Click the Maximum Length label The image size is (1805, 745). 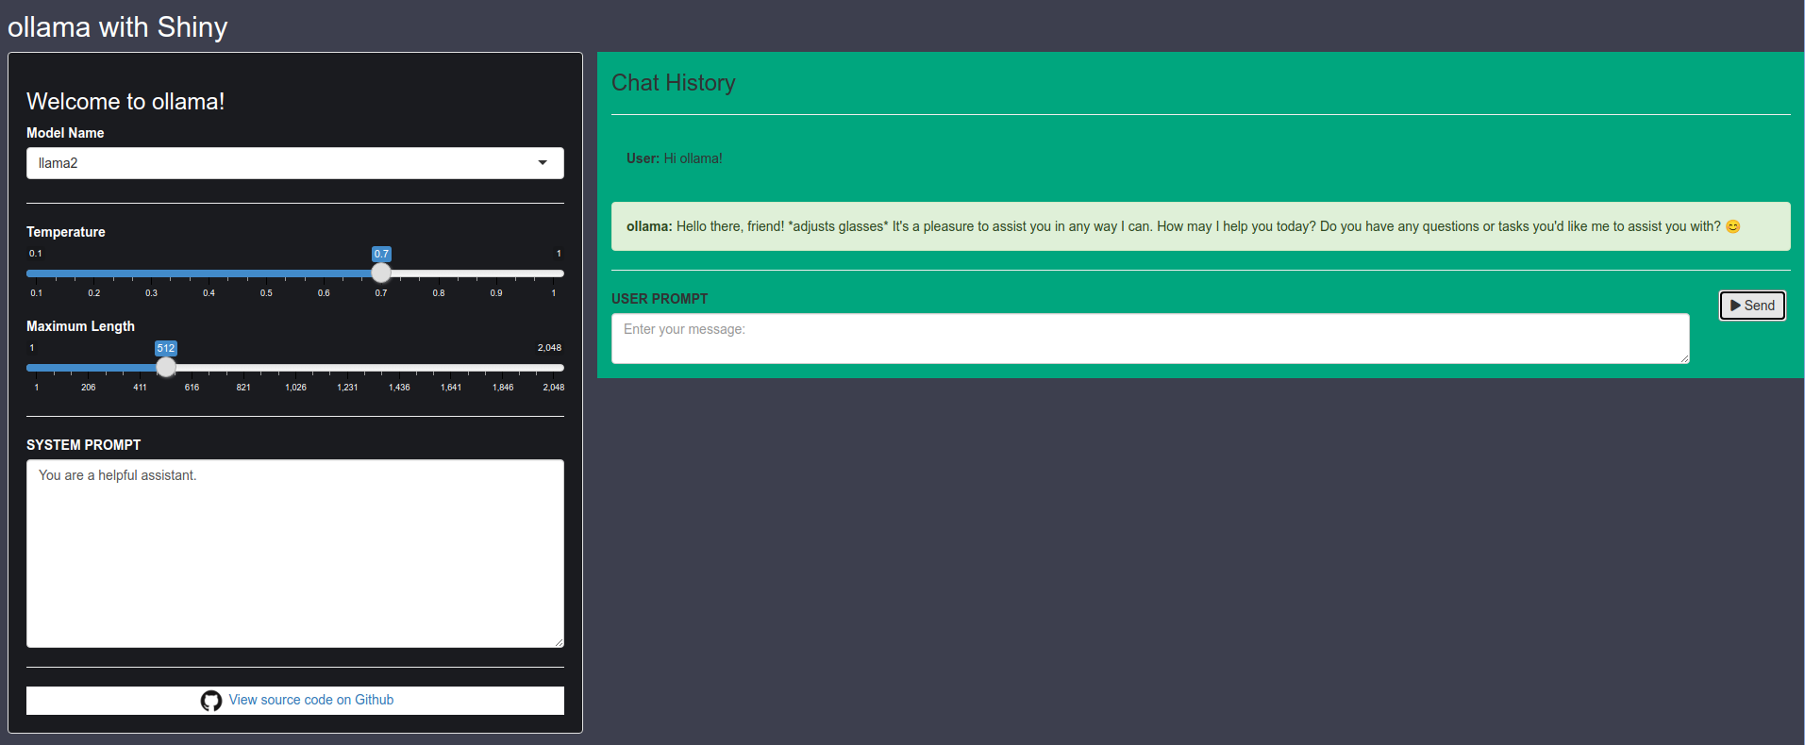pyautogui.click(x=80, y=326)
